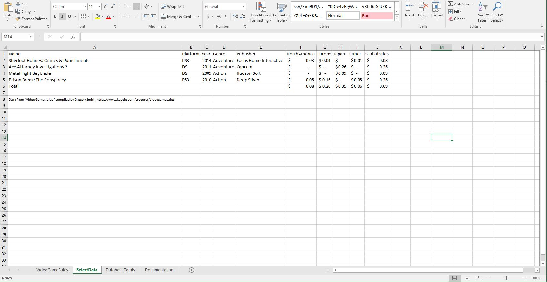This screenshot has width=547, height=282.
Task: Open the font name Calibri dropdown
Action: click(x=85, y=6)
